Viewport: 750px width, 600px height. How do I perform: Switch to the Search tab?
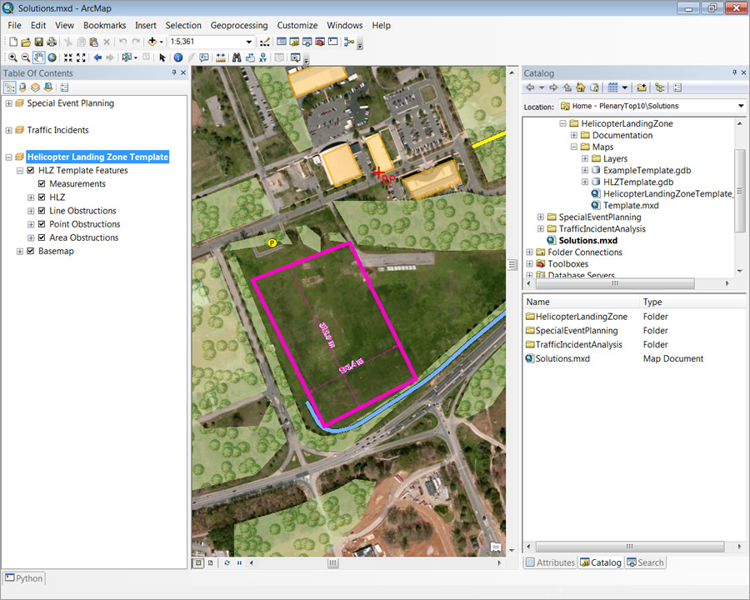pos(646,562)
